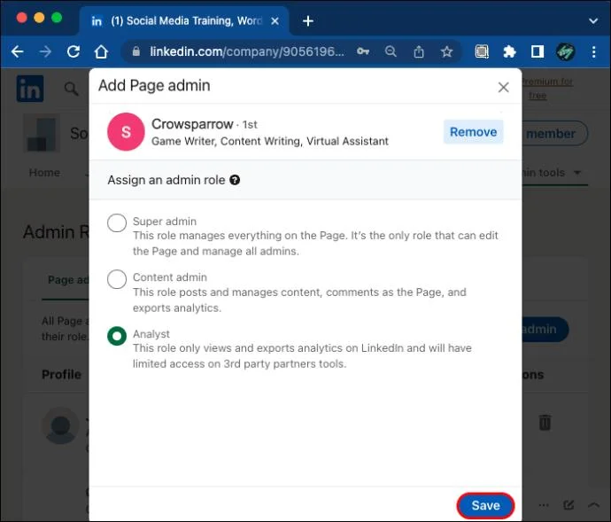The height and width of the screenshot is (522, 611).
Task: Open a new browser tab
Action: click(308, 20)
